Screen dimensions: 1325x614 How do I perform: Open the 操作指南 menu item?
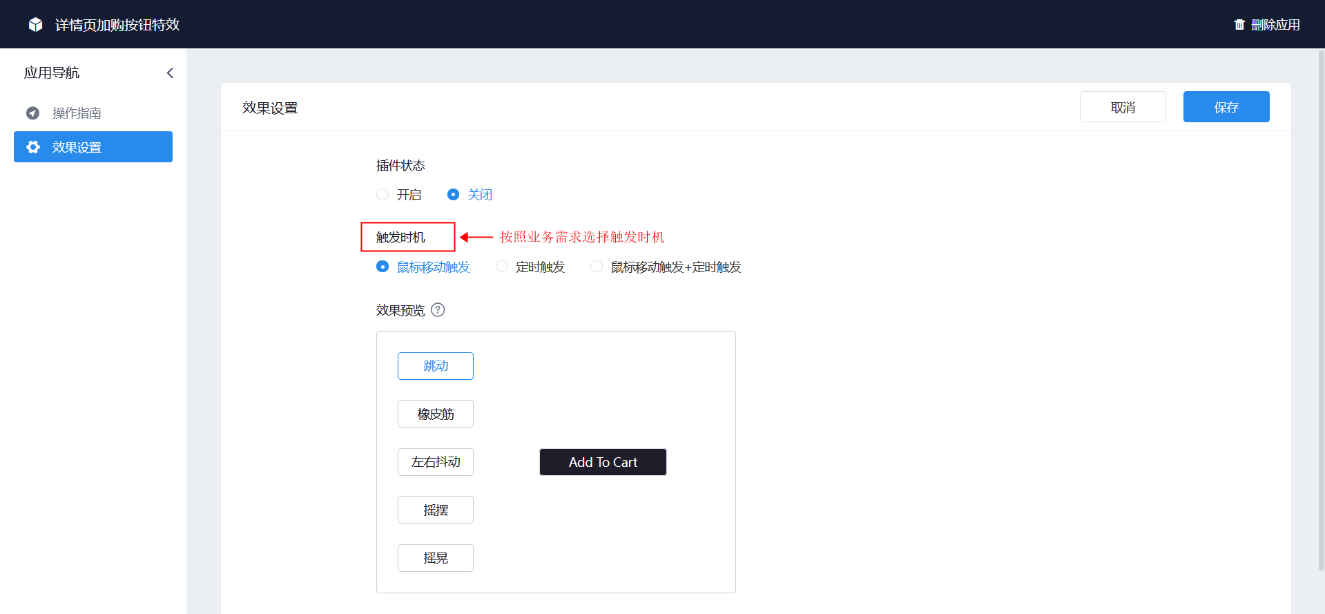(93, 113)
